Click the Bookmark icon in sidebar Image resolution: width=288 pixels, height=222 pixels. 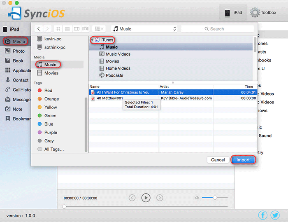[x=8, y=119]
